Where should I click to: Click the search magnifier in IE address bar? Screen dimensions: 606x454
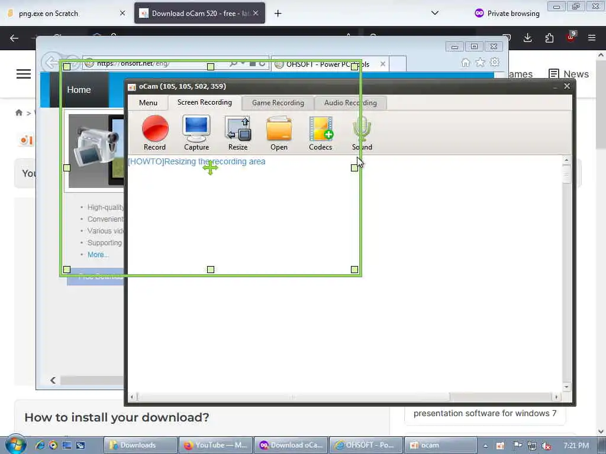233,64
